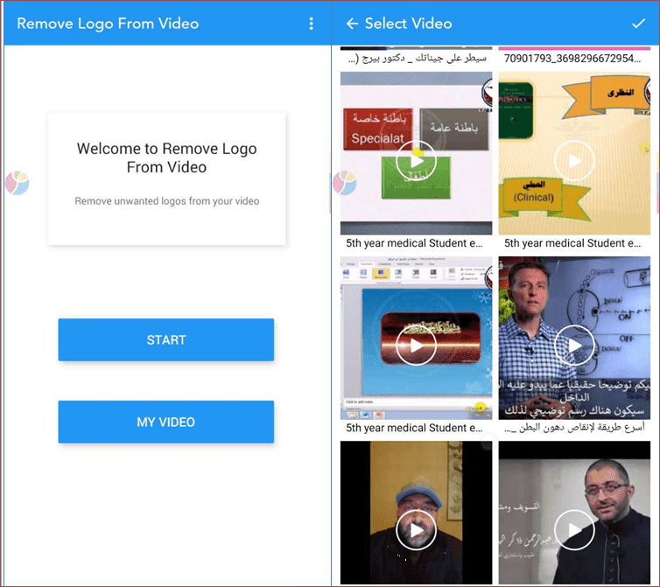Confirm selection with the checkmark icon
The image size is (660, 587).
638,24
